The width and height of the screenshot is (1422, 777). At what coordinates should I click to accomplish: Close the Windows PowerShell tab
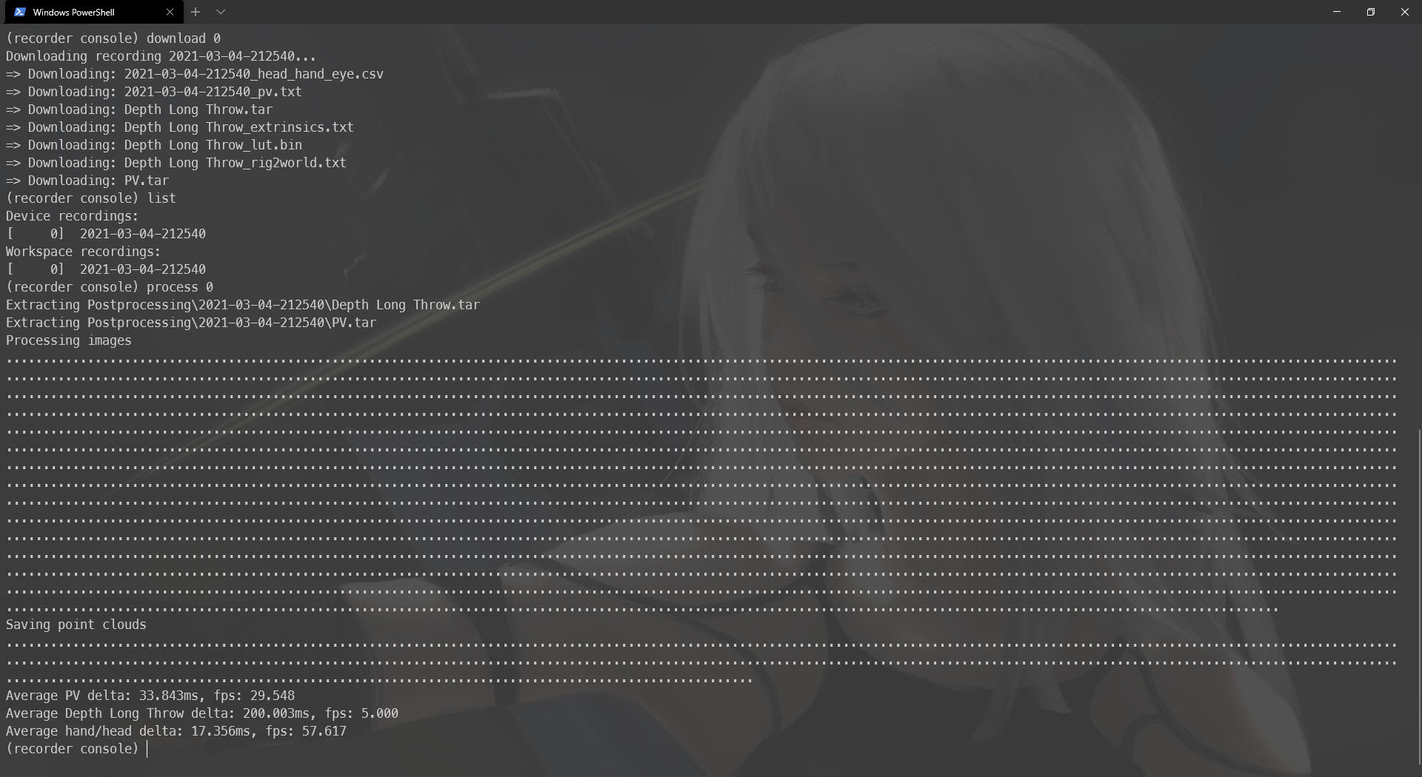tap(170, 12)
